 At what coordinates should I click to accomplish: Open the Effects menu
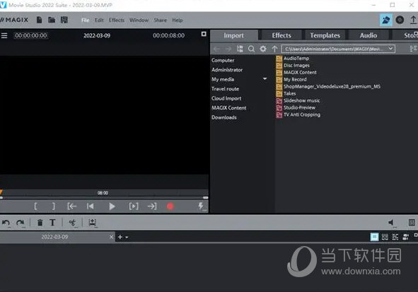(117, 21)
